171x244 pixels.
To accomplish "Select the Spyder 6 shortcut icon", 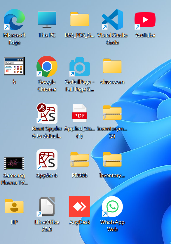I will point(47,160).
